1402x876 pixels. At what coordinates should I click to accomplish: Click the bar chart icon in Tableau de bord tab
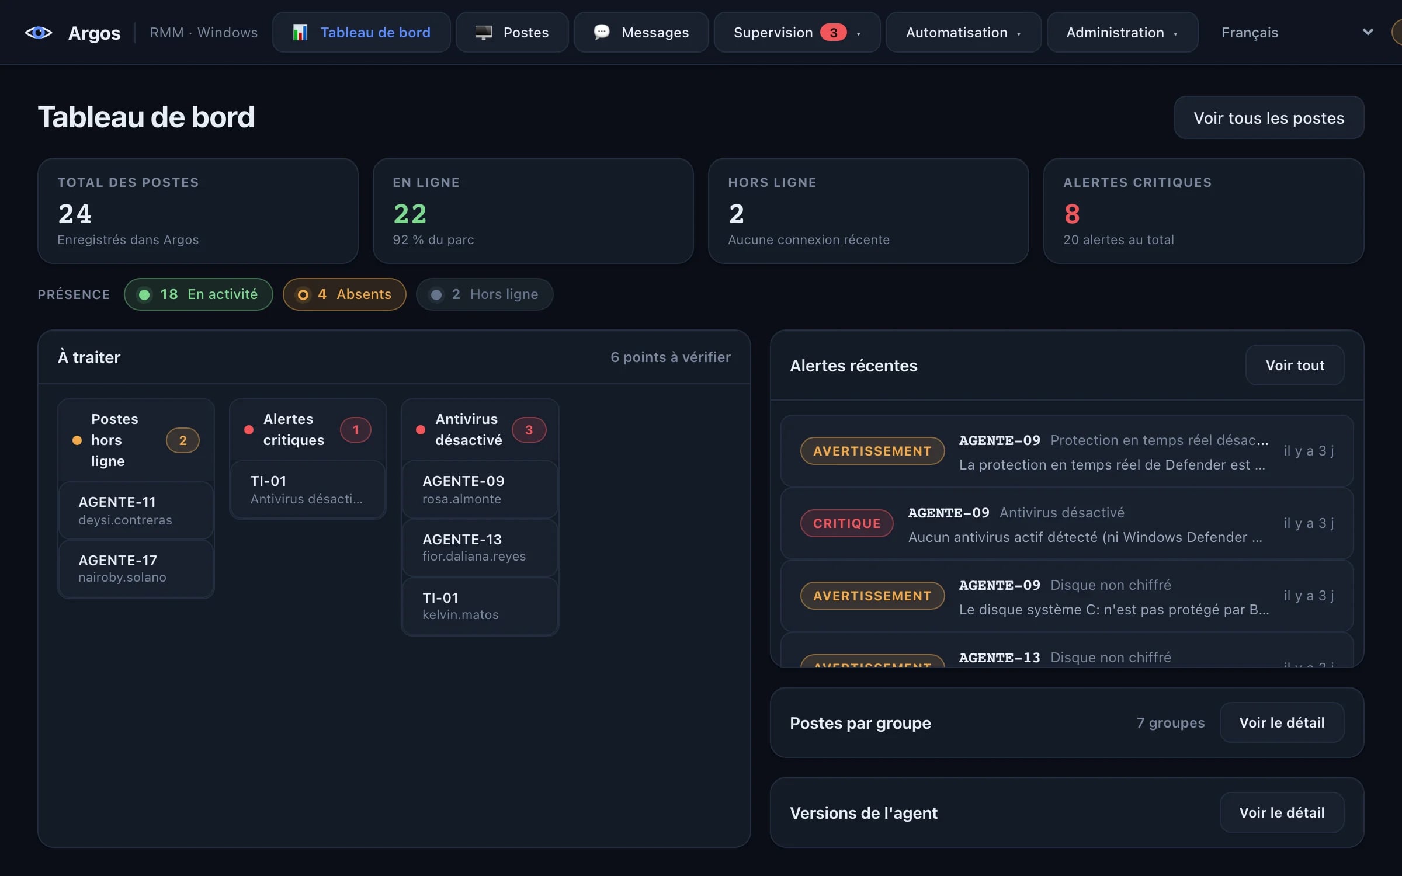(300, 33)
